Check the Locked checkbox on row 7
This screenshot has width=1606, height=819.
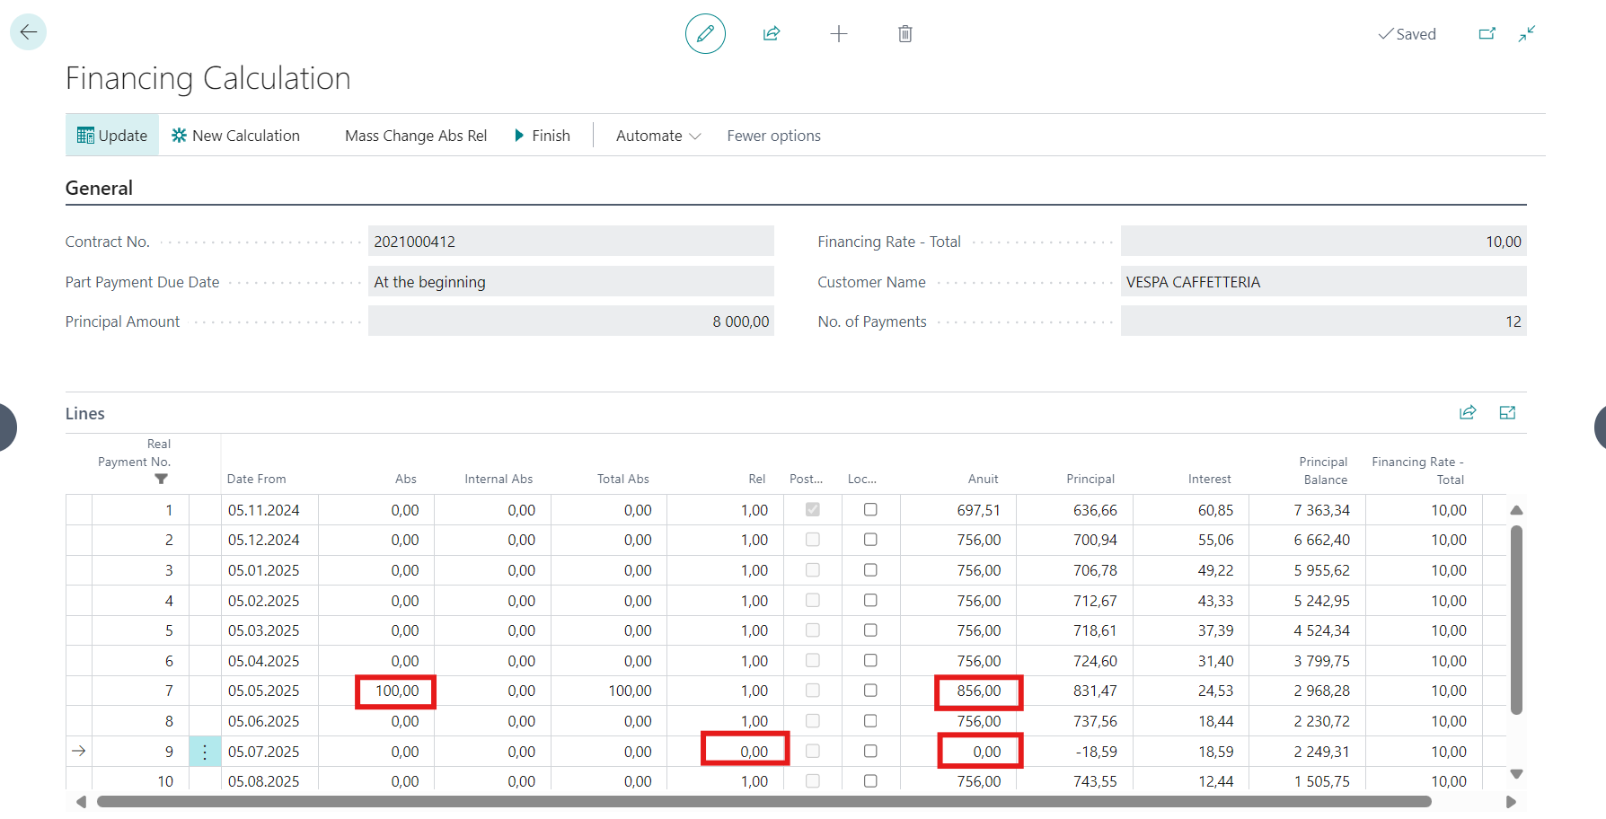click(x=870, y=691)
